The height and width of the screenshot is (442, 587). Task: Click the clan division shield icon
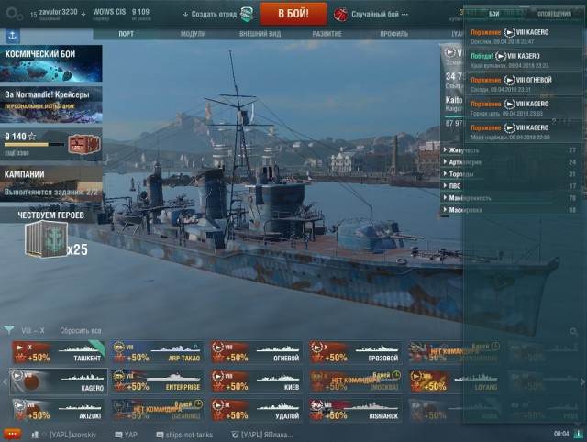point(247,15)
